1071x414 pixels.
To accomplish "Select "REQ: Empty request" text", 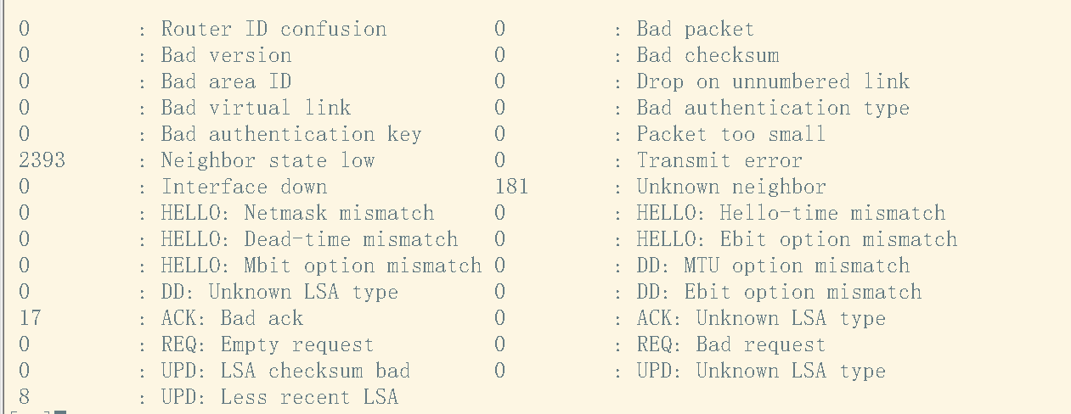I will pos(268,344).
